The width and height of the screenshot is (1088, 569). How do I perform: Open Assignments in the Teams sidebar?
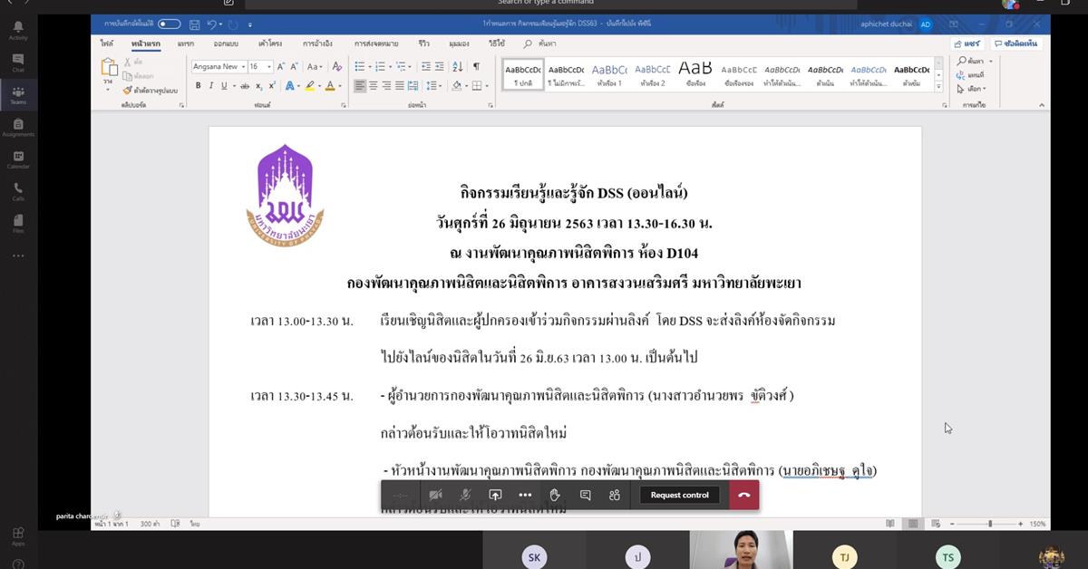(18, 127)
